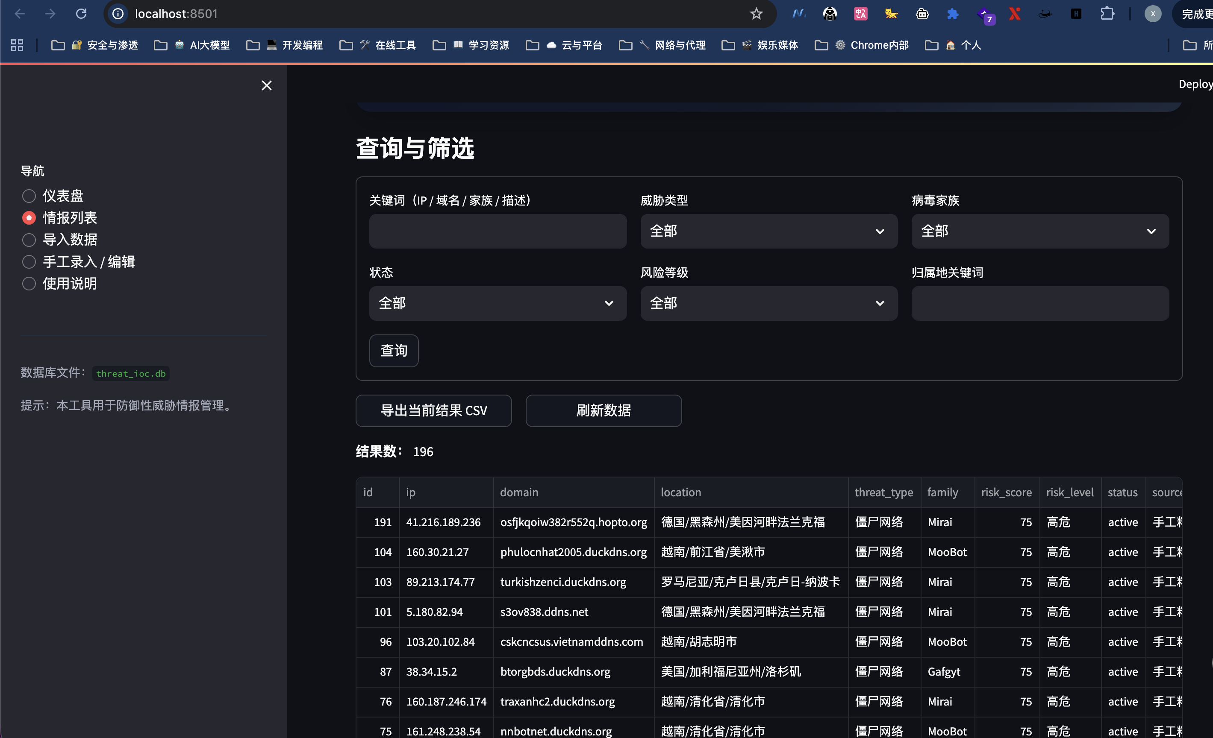Sort table by id column header
This screenshot has width=1213, height=738.
(377, 492)
